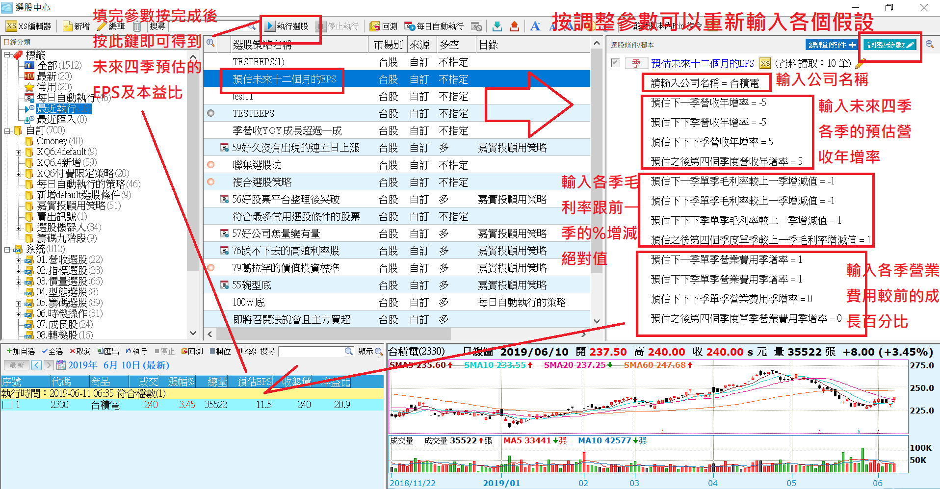Screen dimensions: 940x489
Task: Check the row checkbox for 台積電 result
Action: (x=7, y=405)
